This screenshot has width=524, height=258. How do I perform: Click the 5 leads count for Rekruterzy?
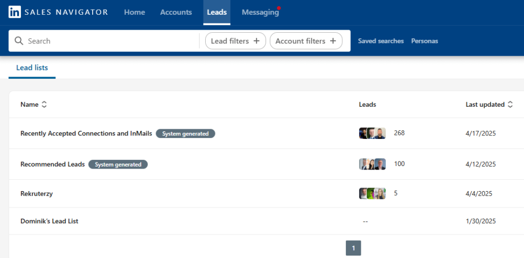(x=396, y=193)
